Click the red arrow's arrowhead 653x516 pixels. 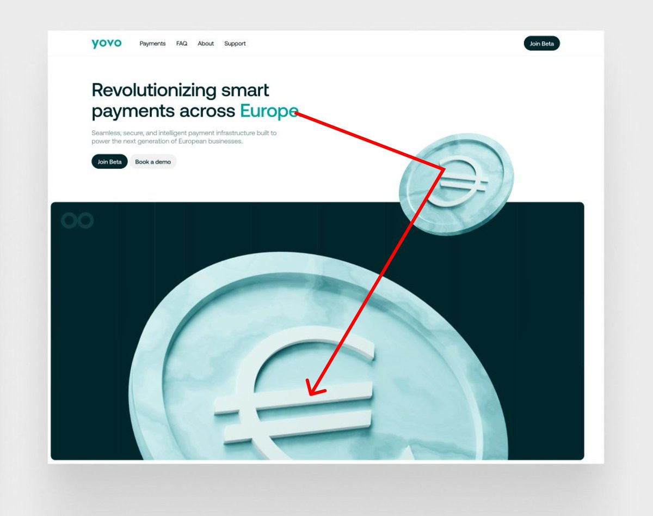tap(316, 388)
